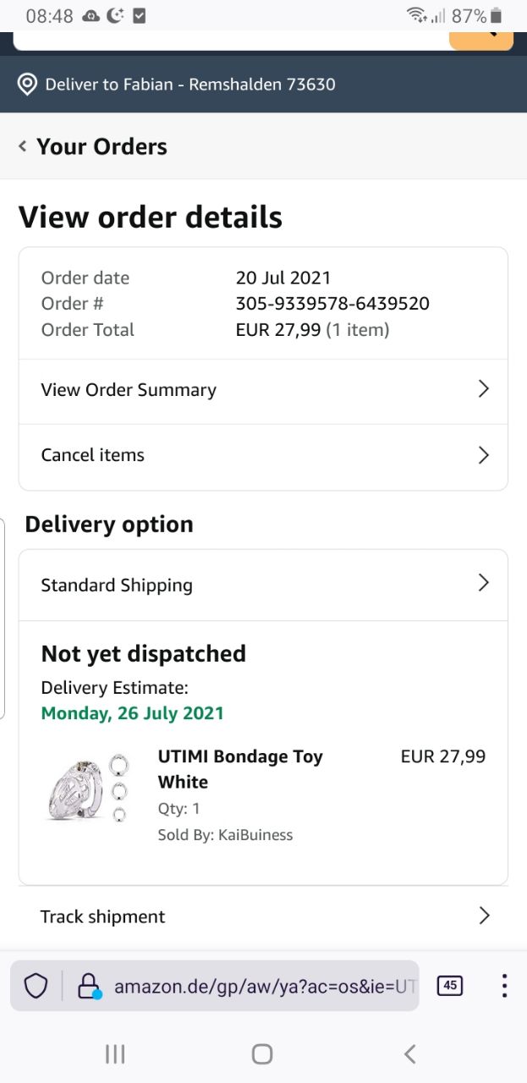Open Track shipment row
Viewport: 527px width, 1083px height.
point(263,916)
